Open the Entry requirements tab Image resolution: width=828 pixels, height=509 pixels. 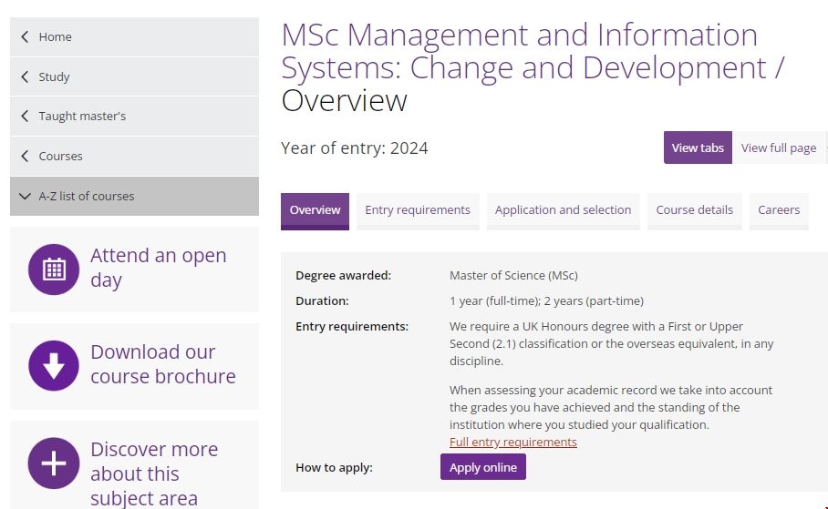[x=418, y=210]
